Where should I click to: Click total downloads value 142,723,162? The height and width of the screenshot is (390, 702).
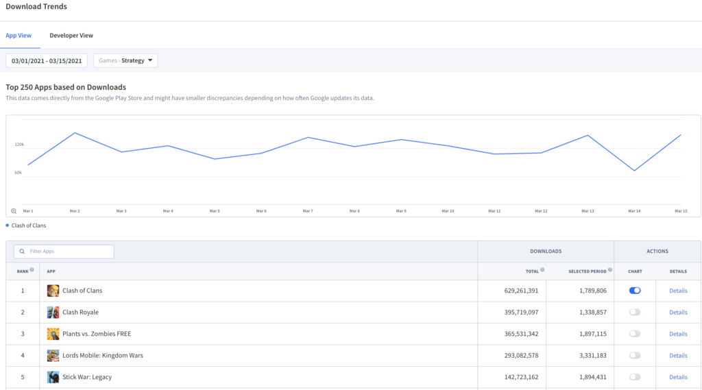tap(521, 377)
